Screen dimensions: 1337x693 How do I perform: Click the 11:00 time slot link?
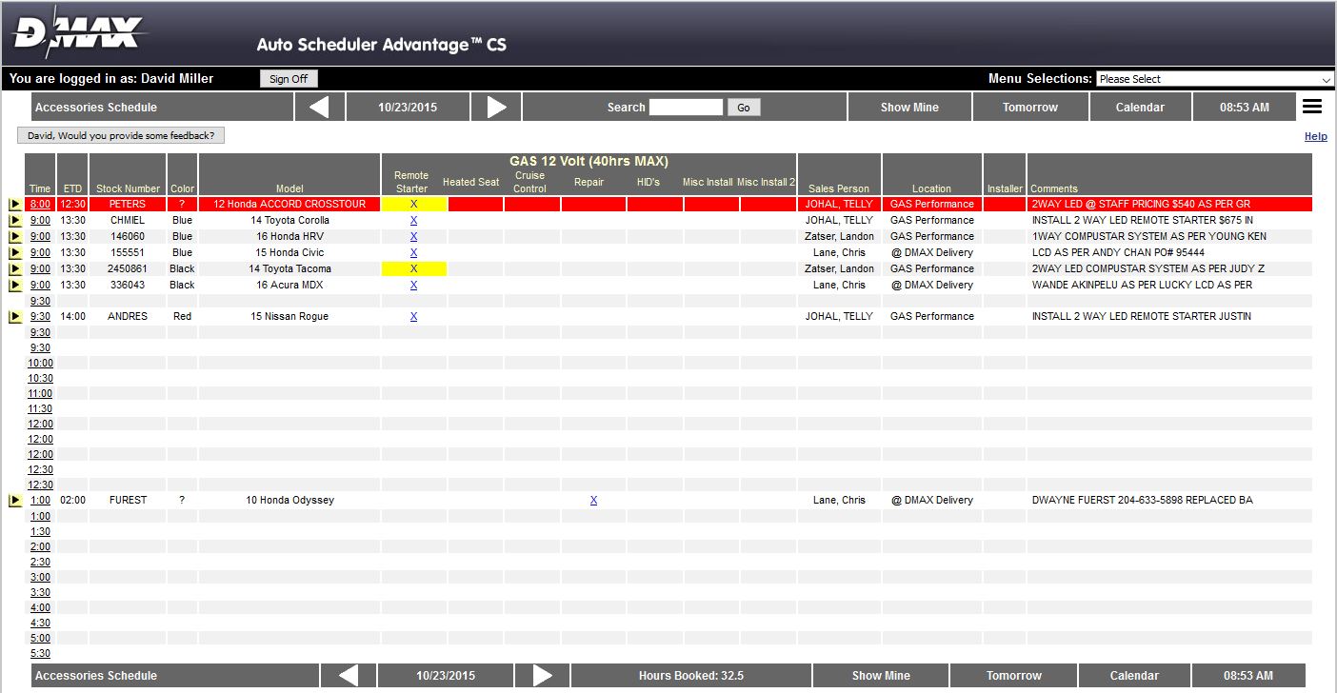click(x=40, y=393)
